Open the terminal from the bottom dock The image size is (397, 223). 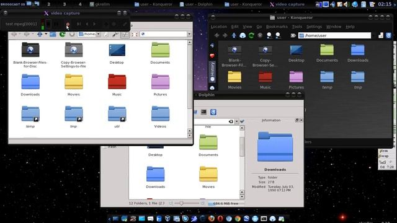coord(264,219)
